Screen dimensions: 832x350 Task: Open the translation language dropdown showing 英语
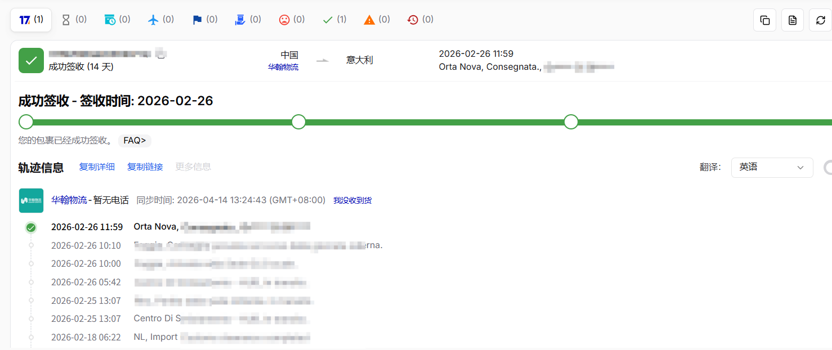point(772,168)
